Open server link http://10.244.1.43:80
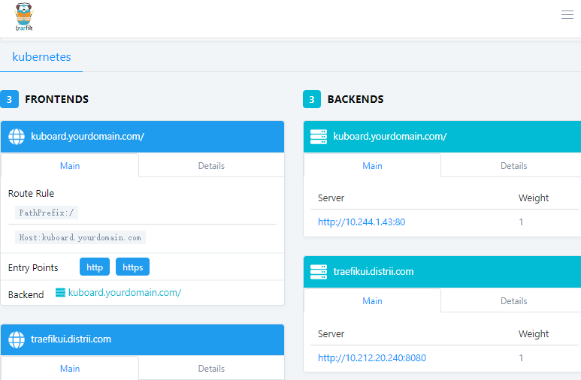Screen dimensions: 581x380 [x=362, y=222]
